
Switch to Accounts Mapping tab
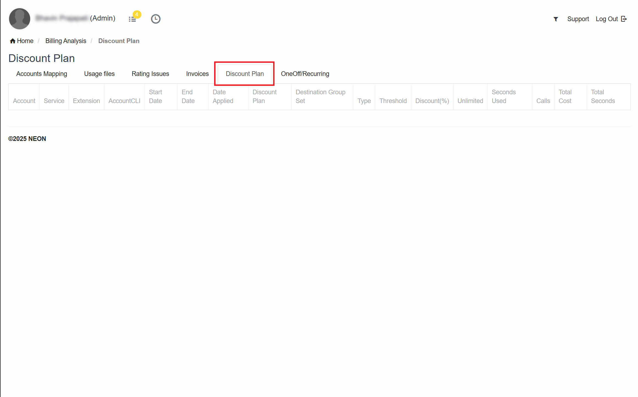41,74
